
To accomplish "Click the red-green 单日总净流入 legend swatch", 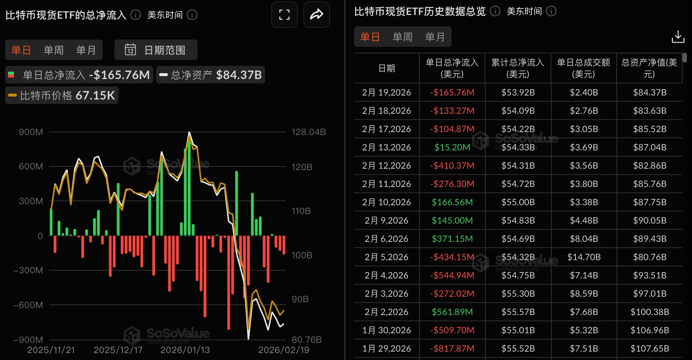I will pos(11,75).
